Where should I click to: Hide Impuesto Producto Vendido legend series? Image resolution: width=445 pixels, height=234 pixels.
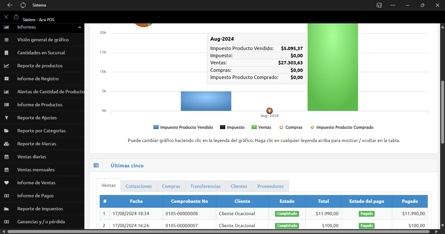[x=183, y=127]
